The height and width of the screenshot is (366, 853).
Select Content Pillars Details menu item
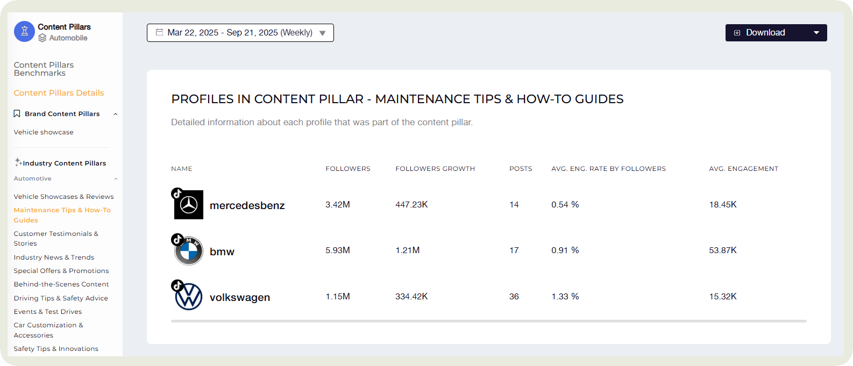pyautogui.click(x=59, y=93)
